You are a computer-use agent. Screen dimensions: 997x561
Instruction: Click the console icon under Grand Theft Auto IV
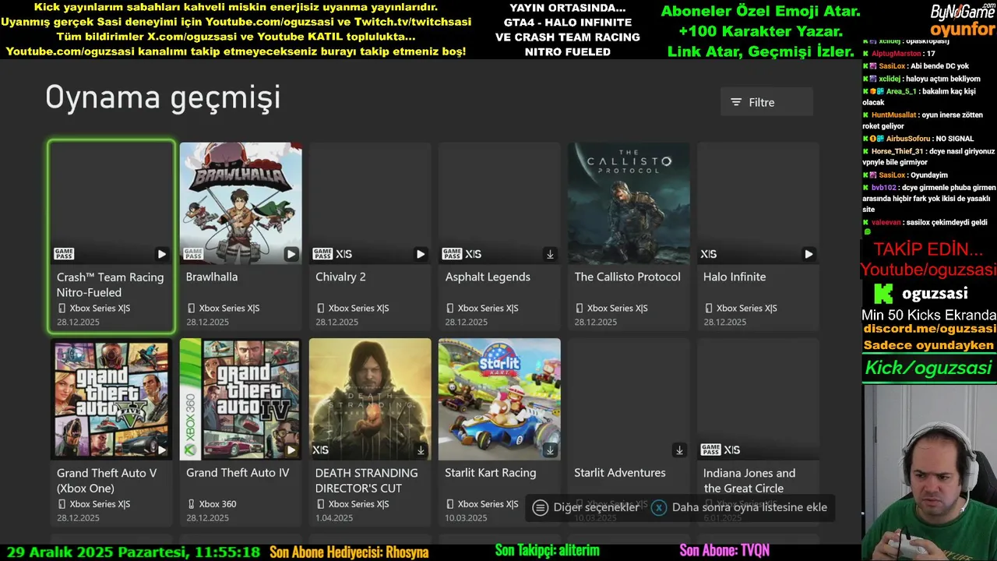(192, 504)
